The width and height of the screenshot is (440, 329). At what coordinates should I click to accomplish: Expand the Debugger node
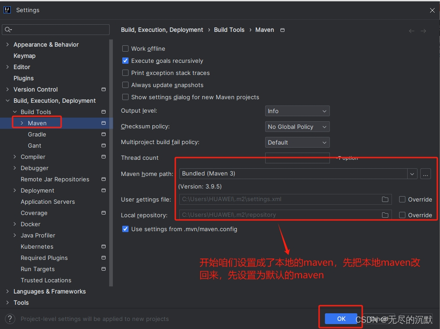click(15, 168)
